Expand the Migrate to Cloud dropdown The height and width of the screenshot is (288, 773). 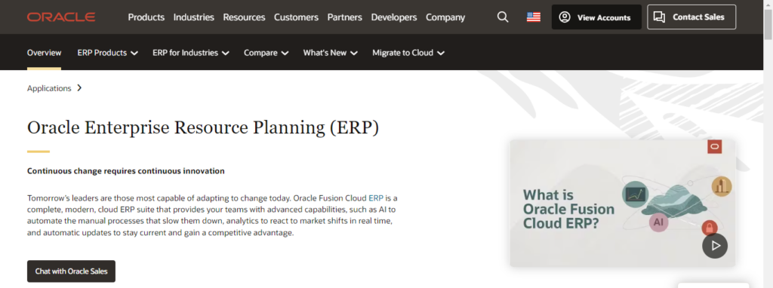click(408, 53)
